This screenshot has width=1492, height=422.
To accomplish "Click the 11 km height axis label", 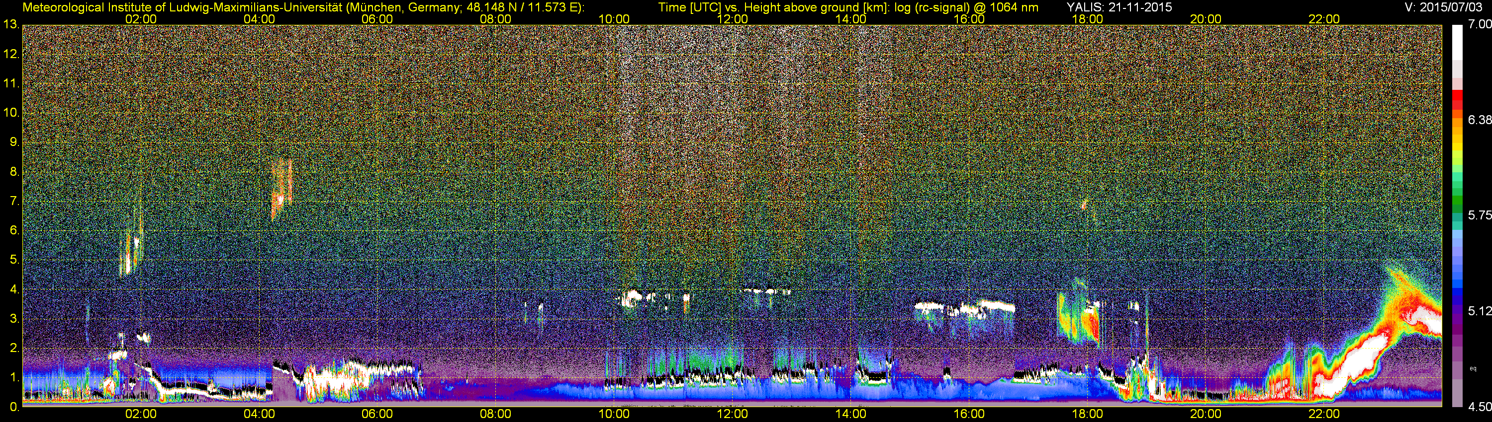I will 11,83.
